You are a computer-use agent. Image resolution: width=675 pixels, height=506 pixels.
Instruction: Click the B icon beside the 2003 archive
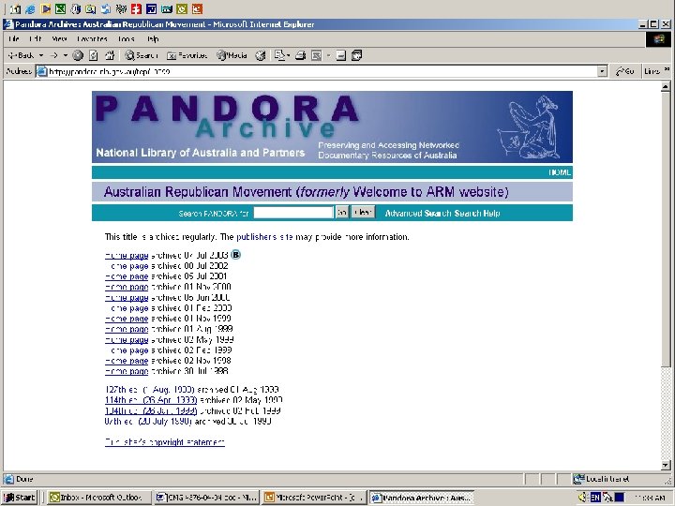[x=236, y=255]
